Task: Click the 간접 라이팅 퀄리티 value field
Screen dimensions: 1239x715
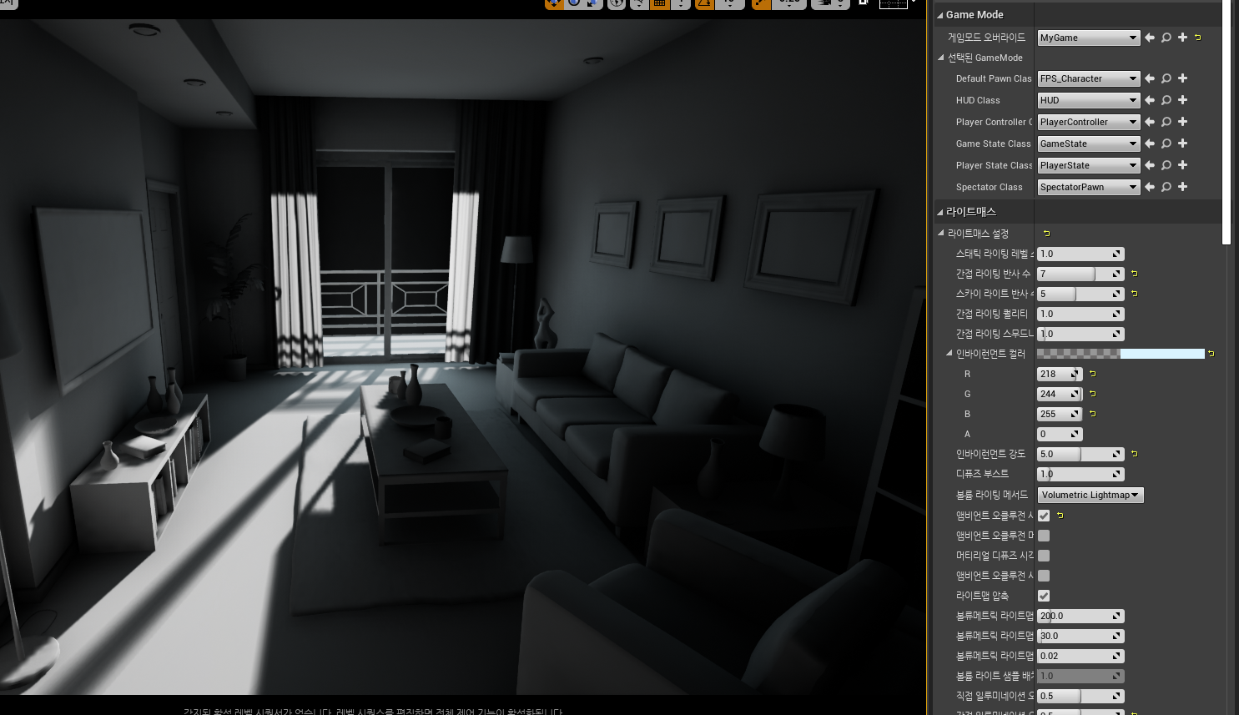Action: pyautogui.click(x=1080, y=314)
